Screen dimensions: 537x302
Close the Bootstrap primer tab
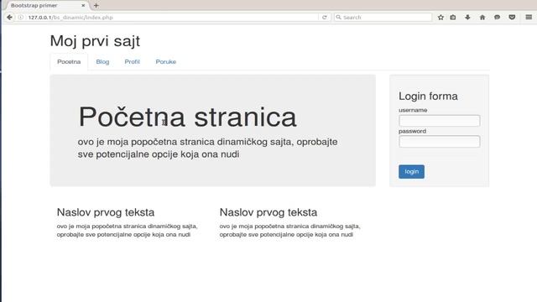tap(83, 6)
